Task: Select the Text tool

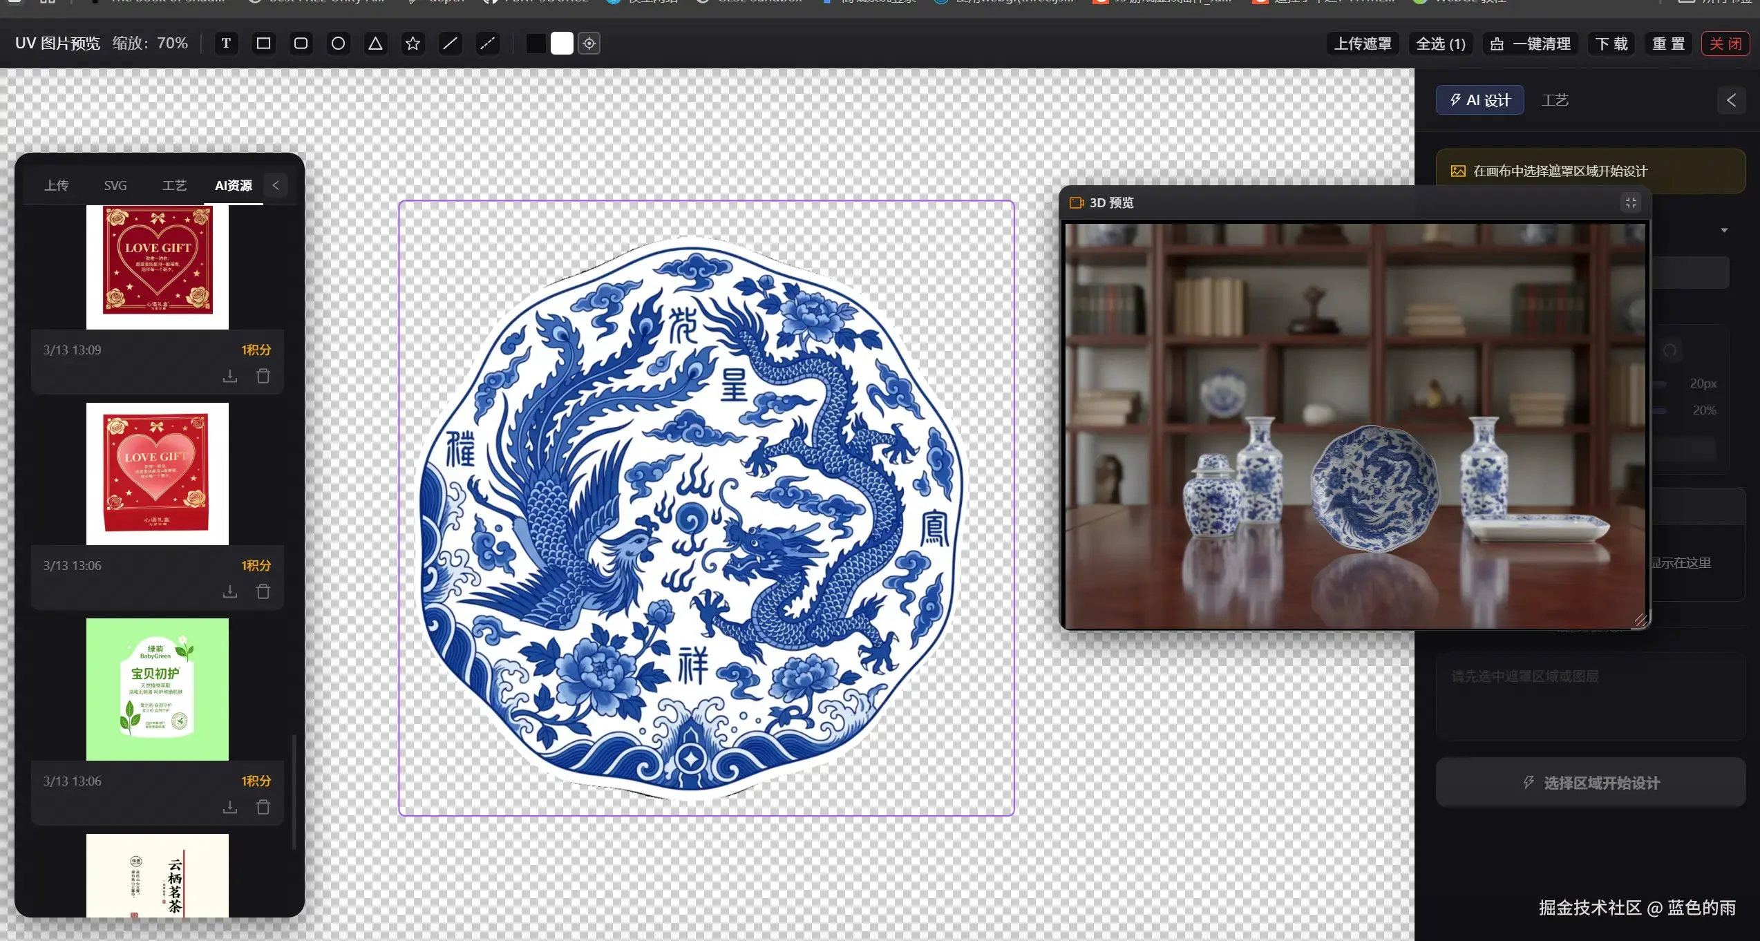Action: pyautogui.click(x=226, y=44)
